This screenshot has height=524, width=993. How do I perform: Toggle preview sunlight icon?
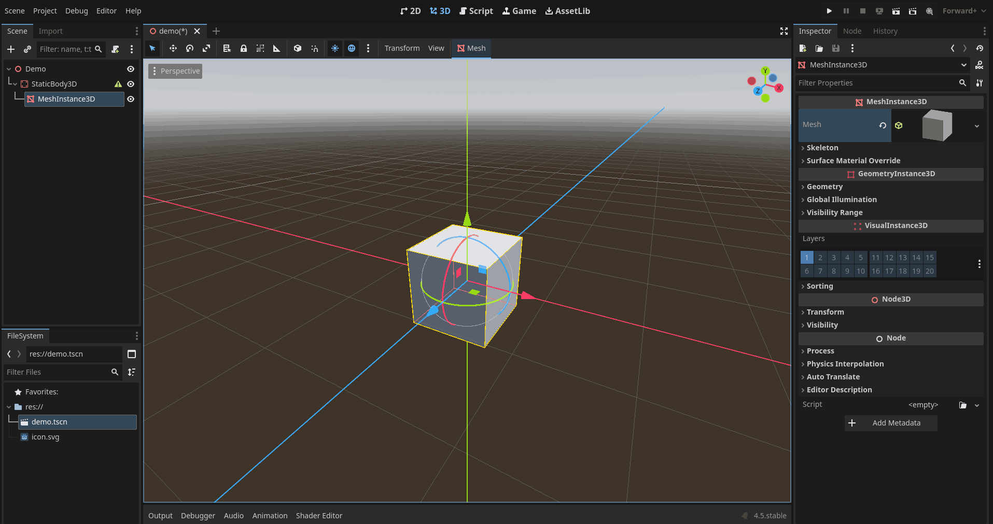point(335,48)
